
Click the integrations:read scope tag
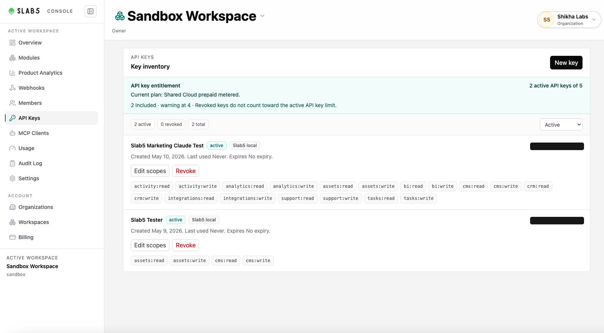191,198
